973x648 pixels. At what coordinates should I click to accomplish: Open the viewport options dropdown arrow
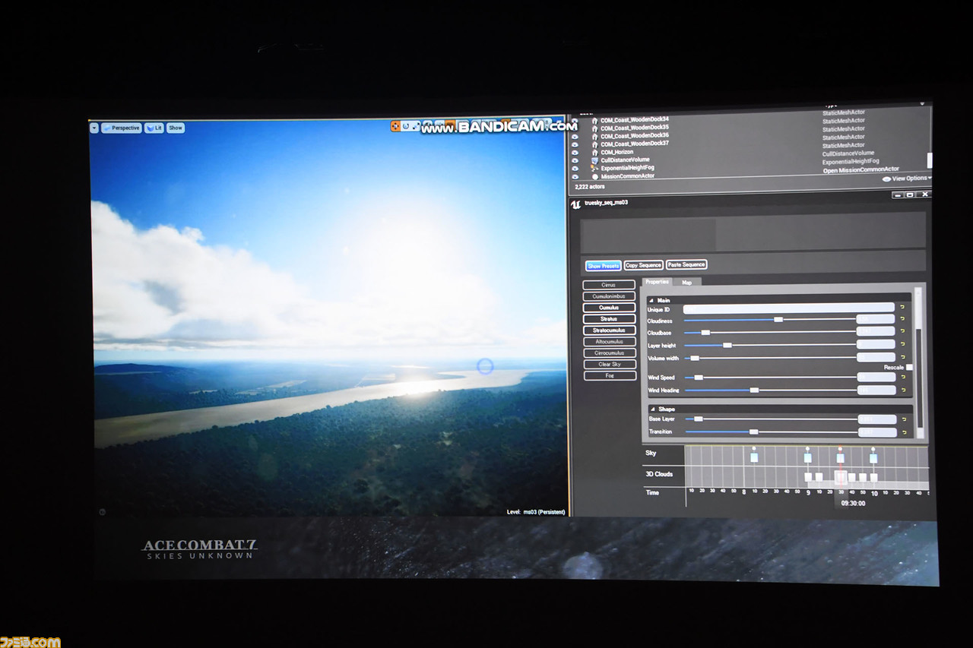click(94, 128)
